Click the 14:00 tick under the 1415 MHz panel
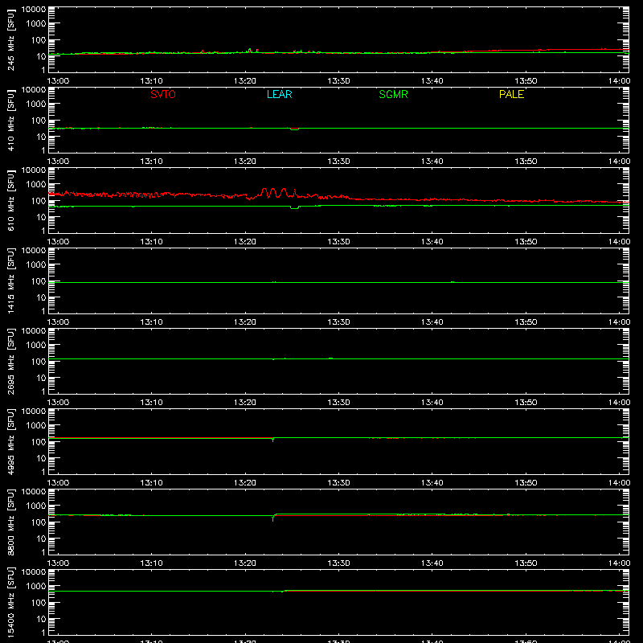 click(x=619, y=322)
